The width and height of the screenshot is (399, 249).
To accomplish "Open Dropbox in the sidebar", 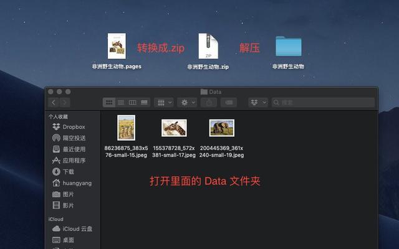I will (x=73, y=127).
